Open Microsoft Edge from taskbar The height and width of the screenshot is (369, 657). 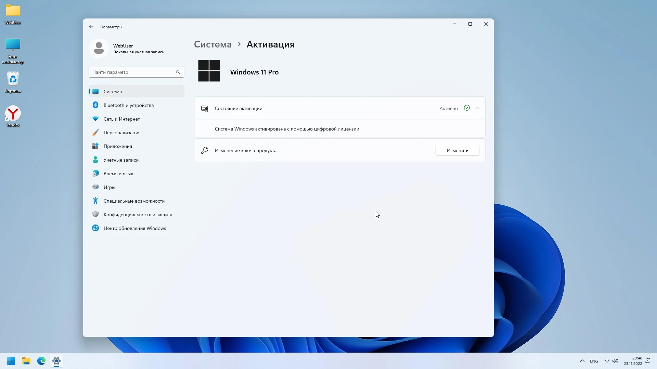point(41,361)
